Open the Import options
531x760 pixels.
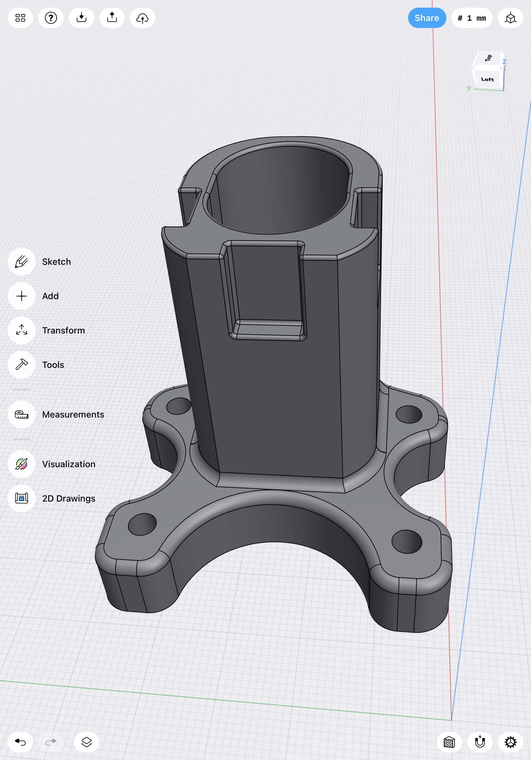click(81, 18)
